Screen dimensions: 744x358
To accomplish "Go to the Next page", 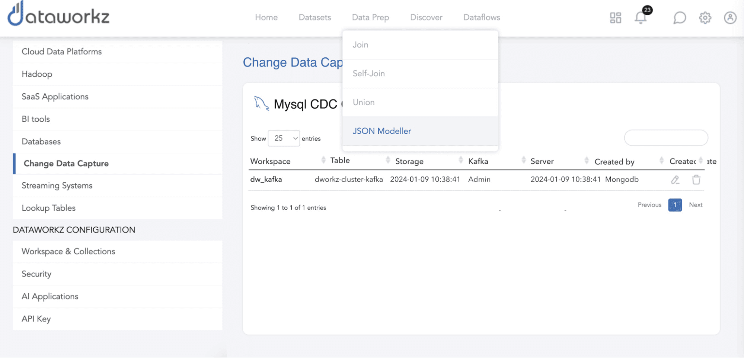I will point(695,205).
